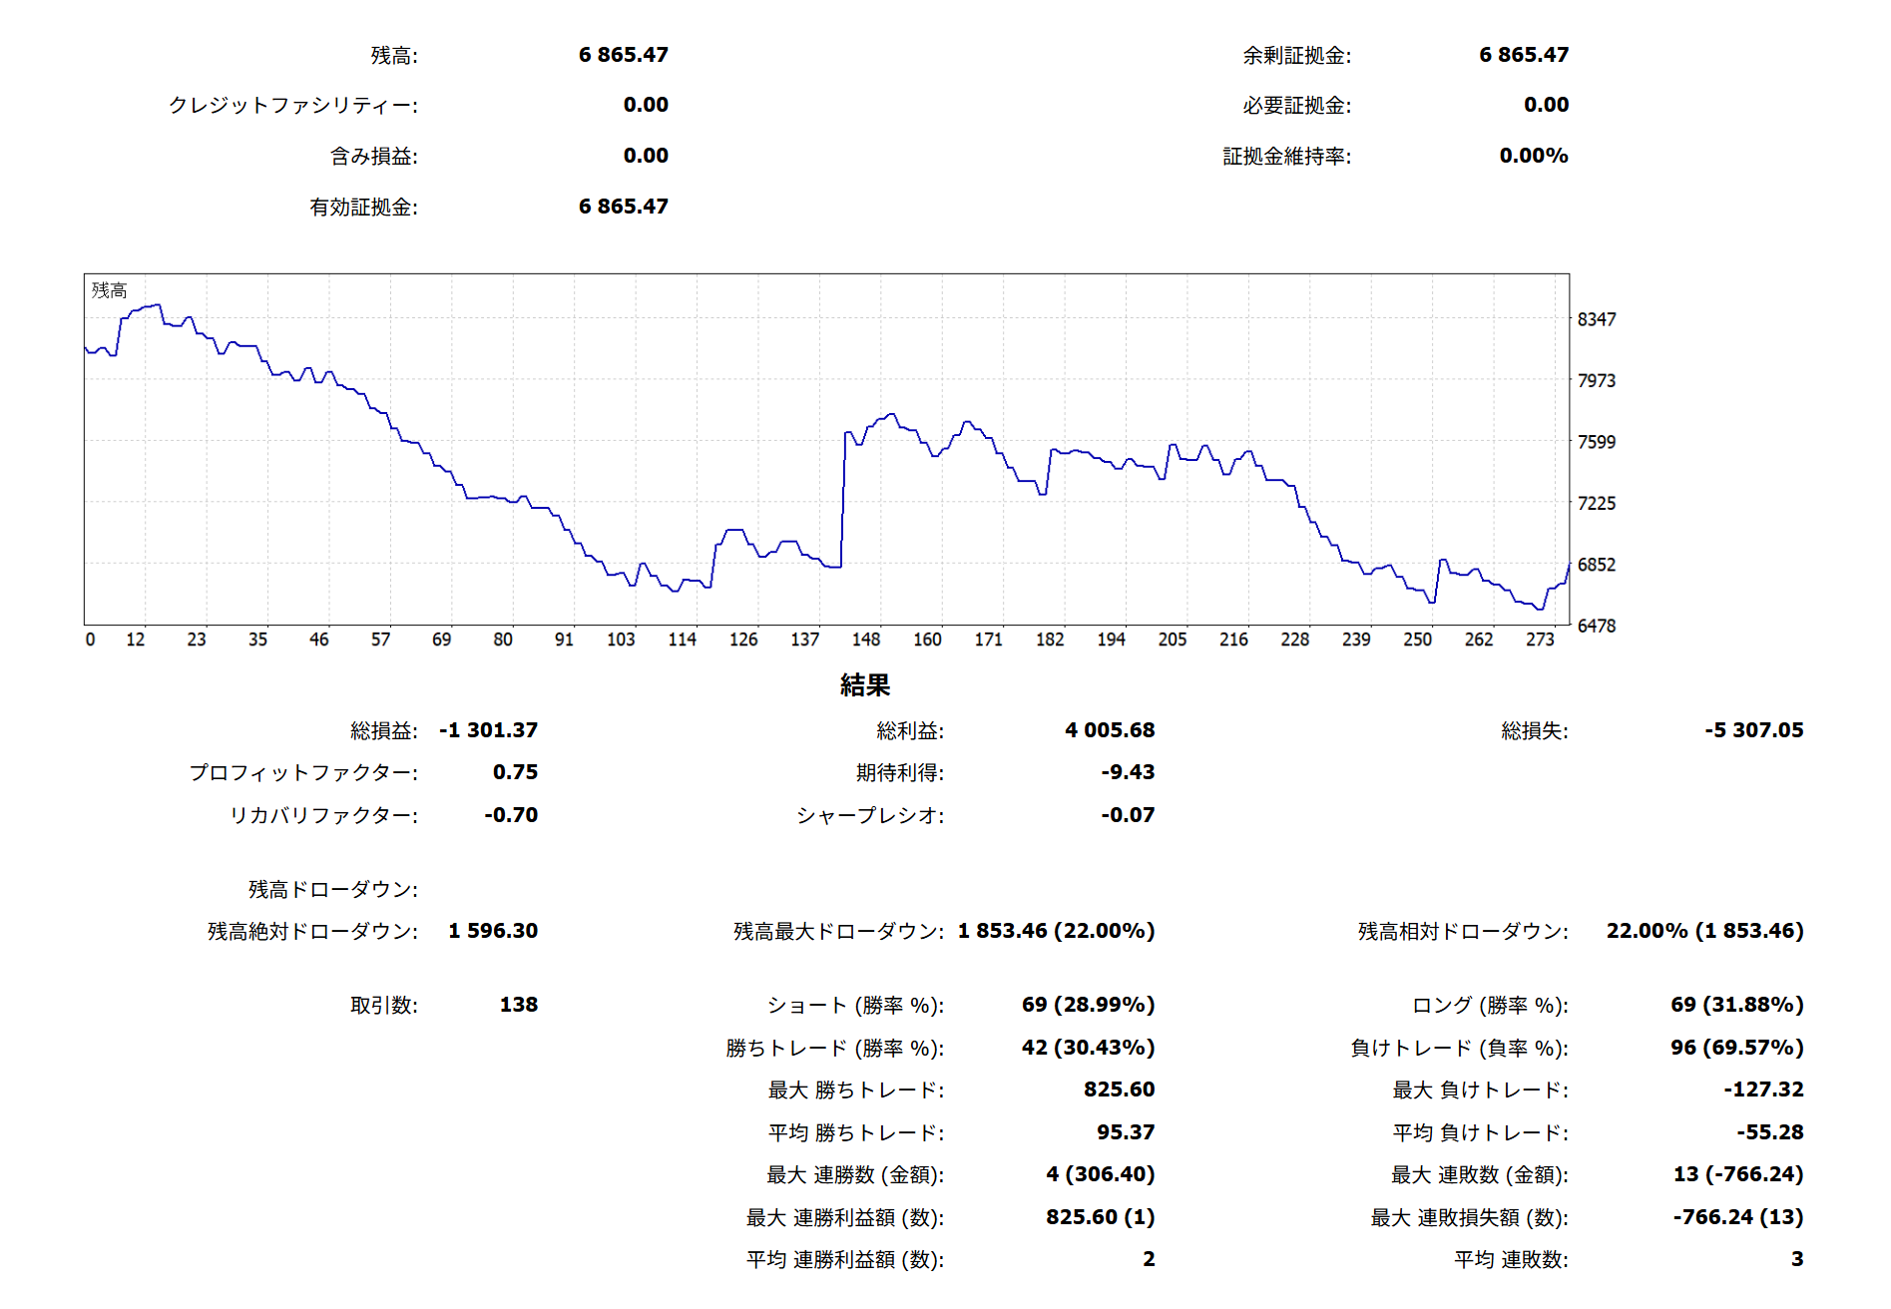Click the 取引数 value 138
The width and height of the screenshot is (1891, 1309).
point(518,1005)
